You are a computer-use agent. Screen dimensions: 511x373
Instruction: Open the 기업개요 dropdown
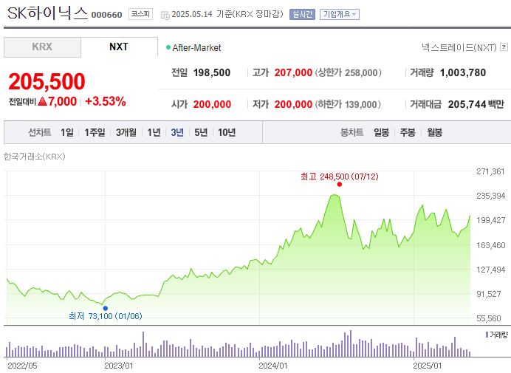(340, 14)
